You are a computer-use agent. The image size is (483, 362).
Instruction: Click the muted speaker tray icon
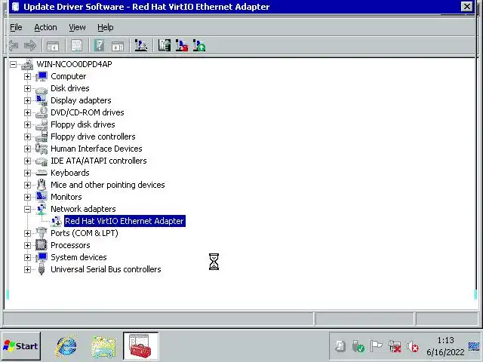pyautogui.click(x=413, y=347)
